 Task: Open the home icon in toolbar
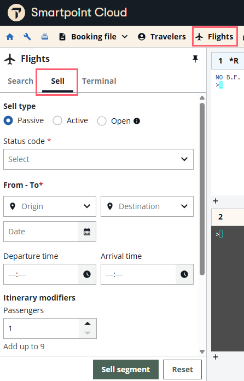10,37
